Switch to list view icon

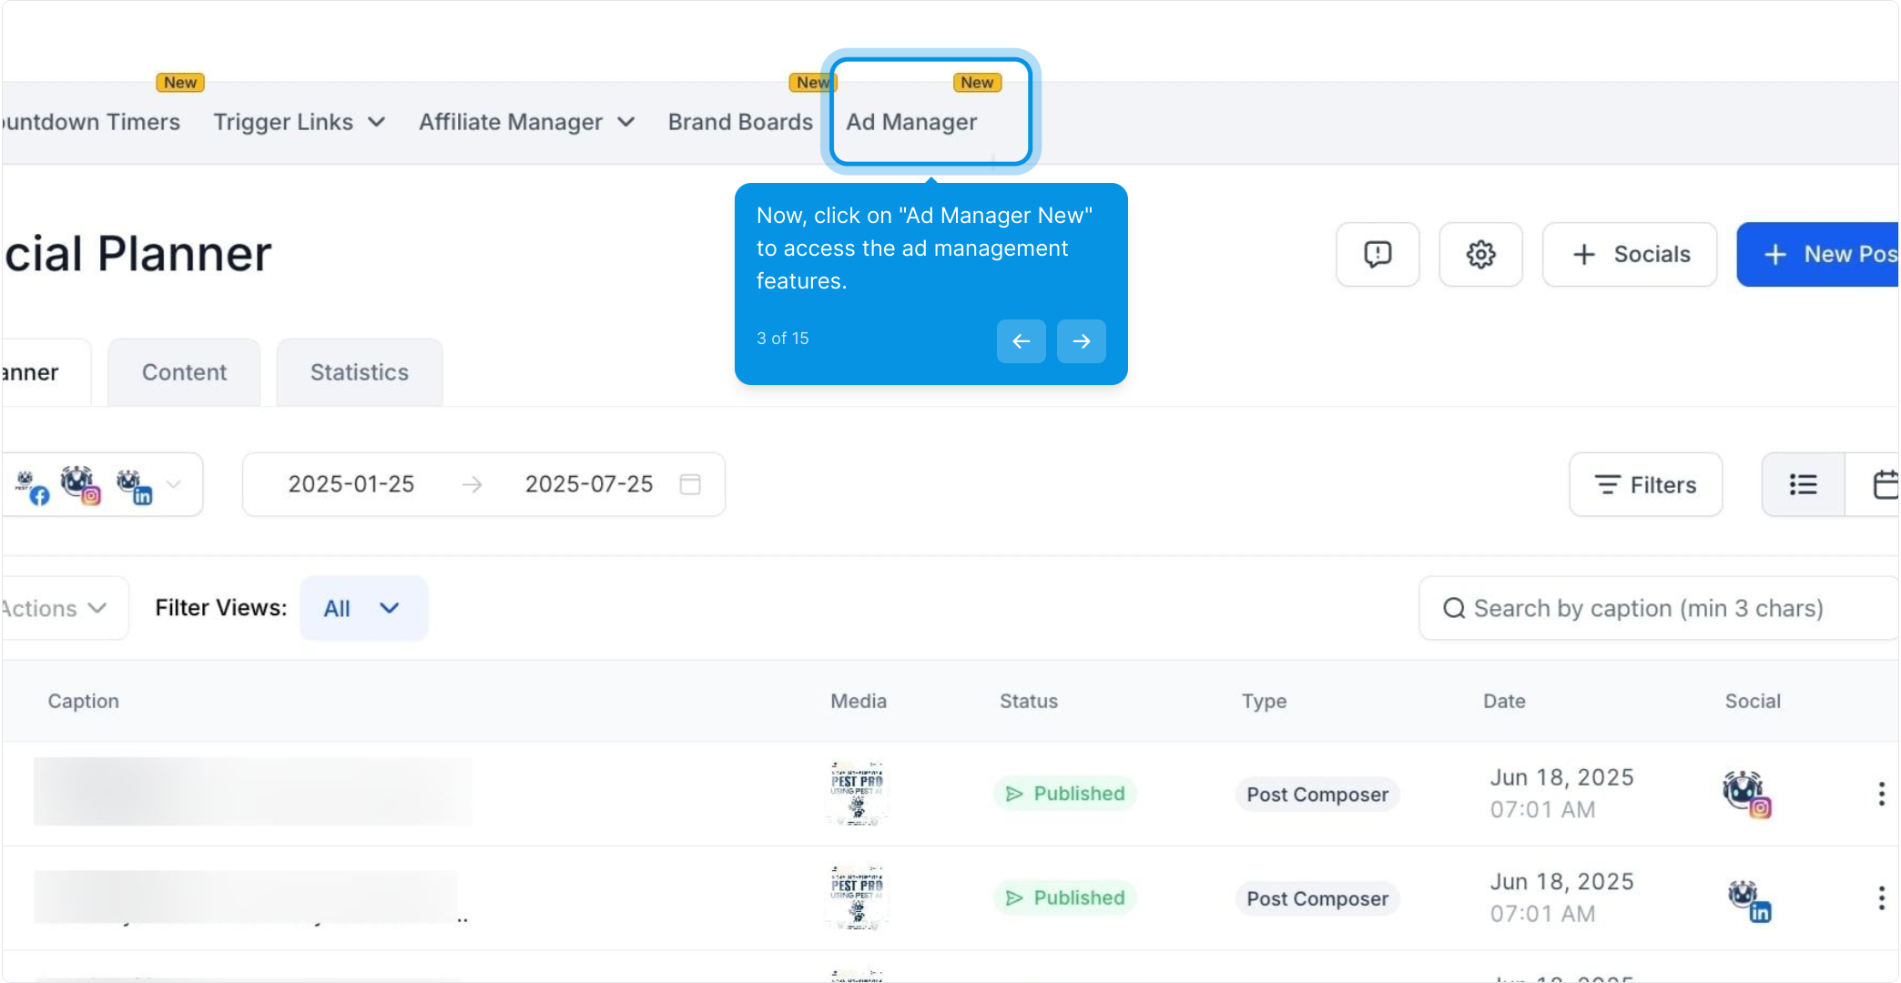[1803, 485]
